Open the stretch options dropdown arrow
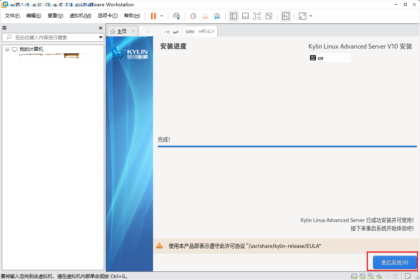The width and height of the screenshot is (420, 280). pos(311,16)
